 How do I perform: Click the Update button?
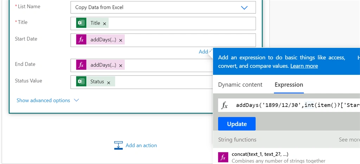coord(237,124)
